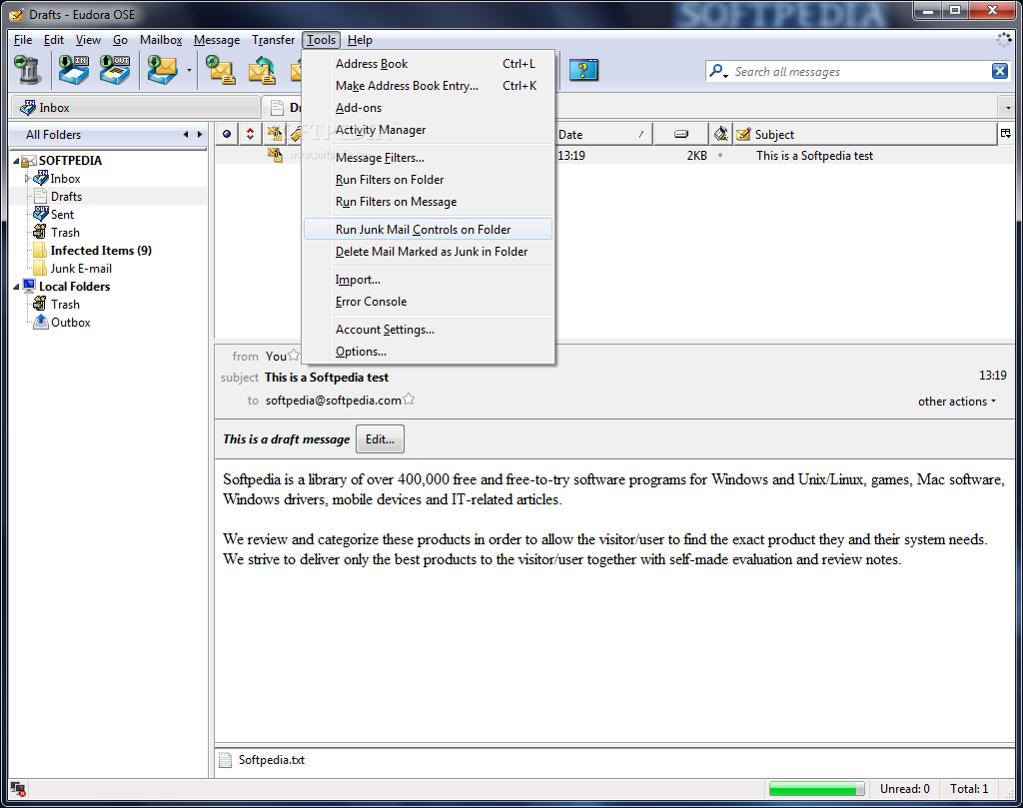Collapse the SOFTPEDIA account tree
Viewport: 1023px width, 808px height.
(x=16, y=161)
